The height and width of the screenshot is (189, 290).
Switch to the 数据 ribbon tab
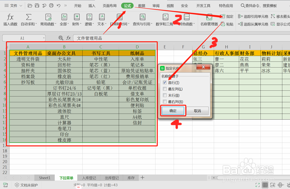click(142, 6)
